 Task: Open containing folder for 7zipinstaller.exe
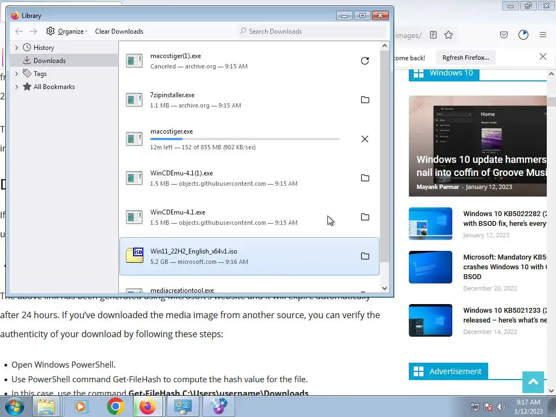(365, 100)
